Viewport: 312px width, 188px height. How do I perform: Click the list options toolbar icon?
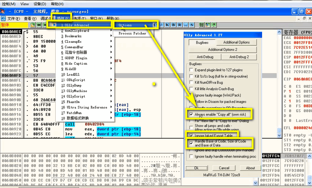[201, 25]
